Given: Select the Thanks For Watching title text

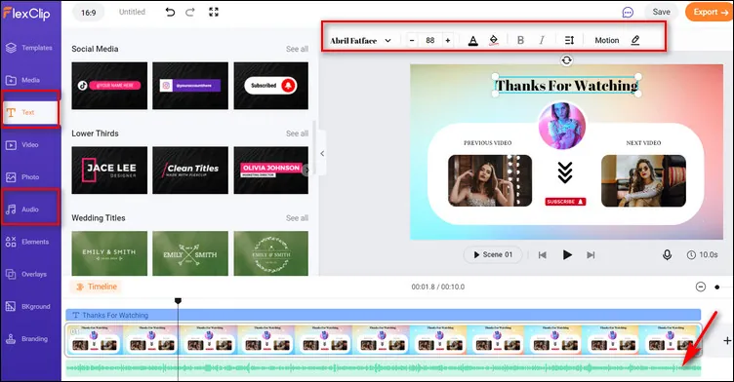Looking at the screenshot, I should point(566,86).
